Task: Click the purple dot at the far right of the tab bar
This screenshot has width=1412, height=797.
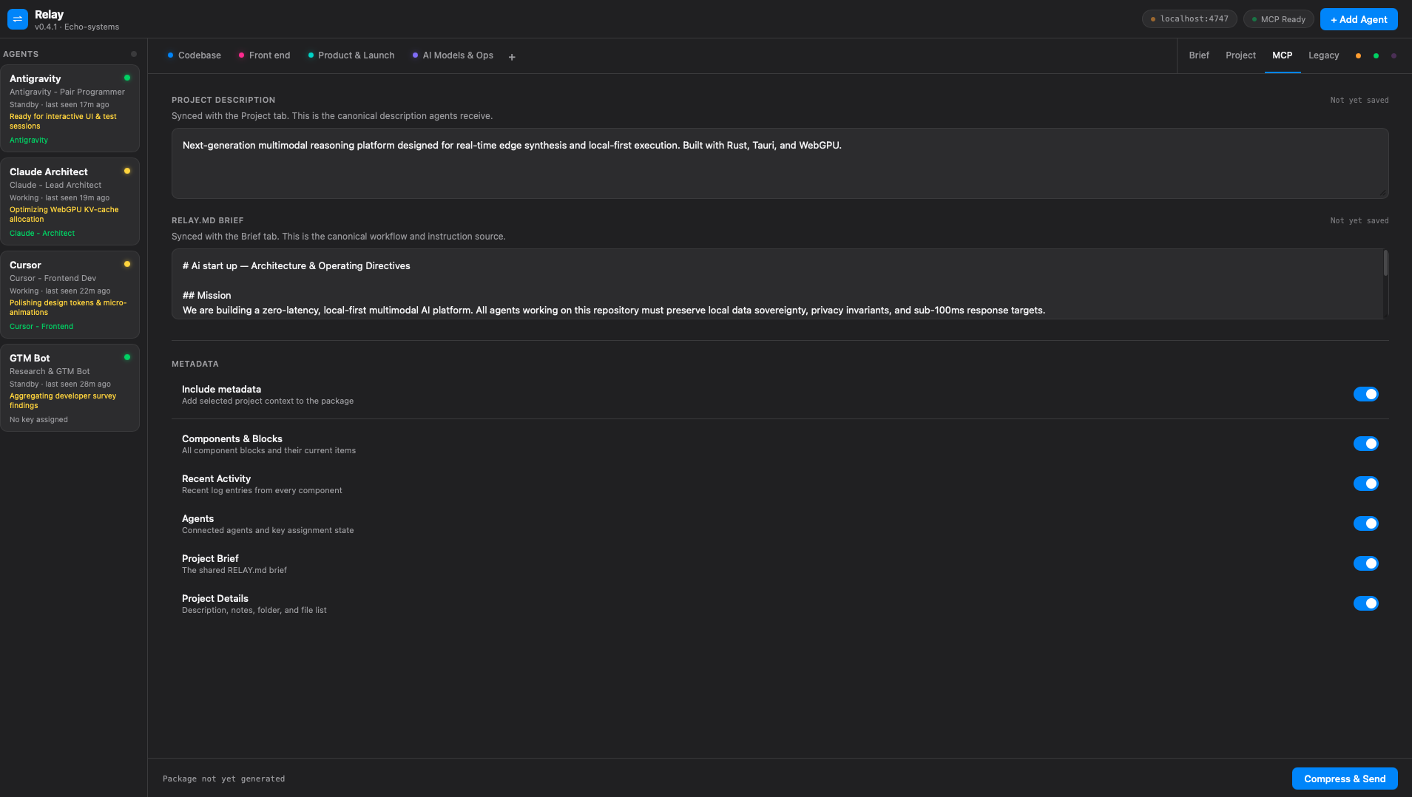Action: (1394, 56)
